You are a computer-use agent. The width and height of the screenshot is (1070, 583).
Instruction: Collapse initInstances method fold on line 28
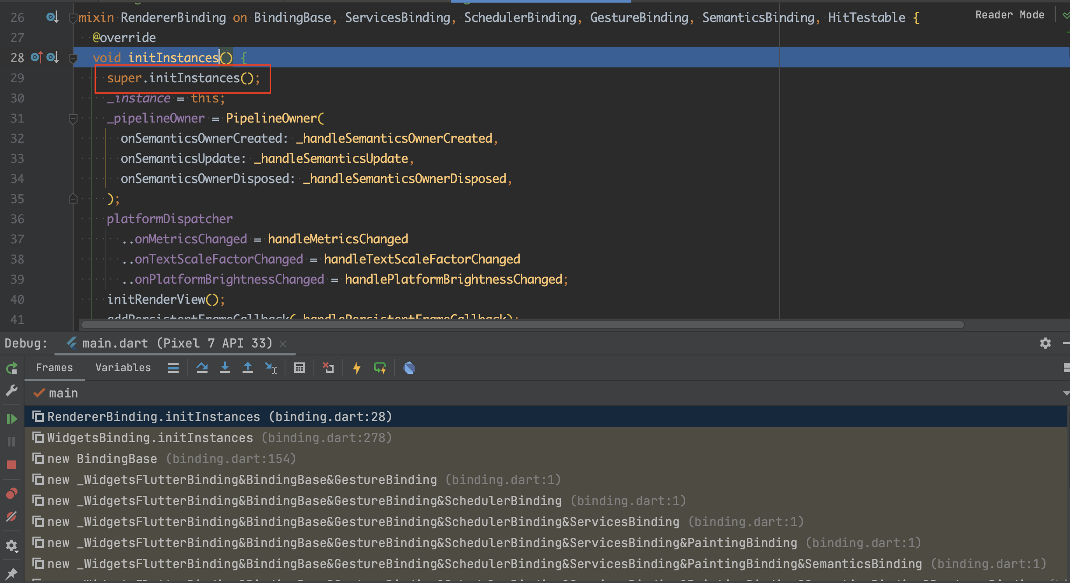pyautogui.click(x=73, y=58)
